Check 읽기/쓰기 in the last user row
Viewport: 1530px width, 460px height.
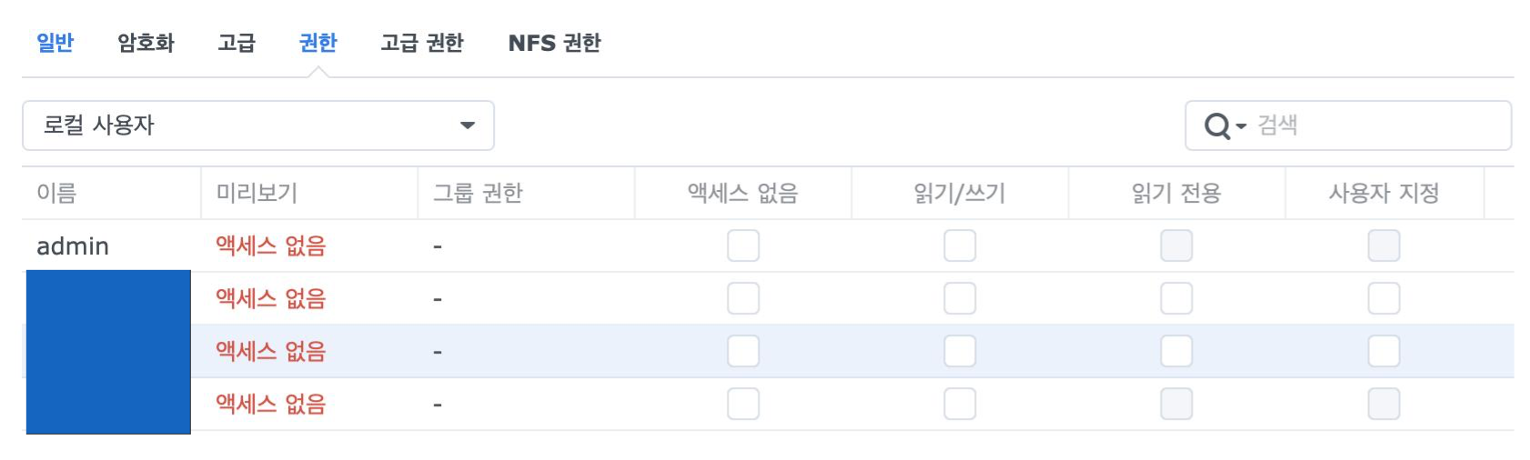click(960, 405)
